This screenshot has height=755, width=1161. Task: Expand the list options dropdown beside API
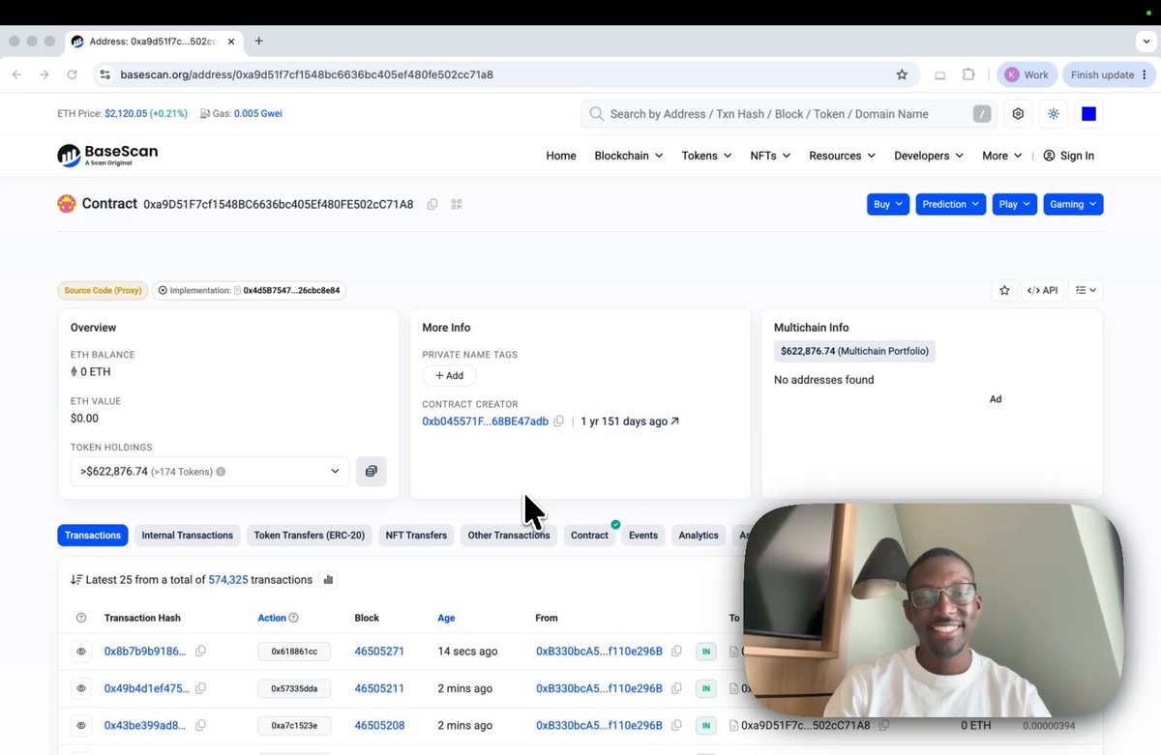[1086, 290]
